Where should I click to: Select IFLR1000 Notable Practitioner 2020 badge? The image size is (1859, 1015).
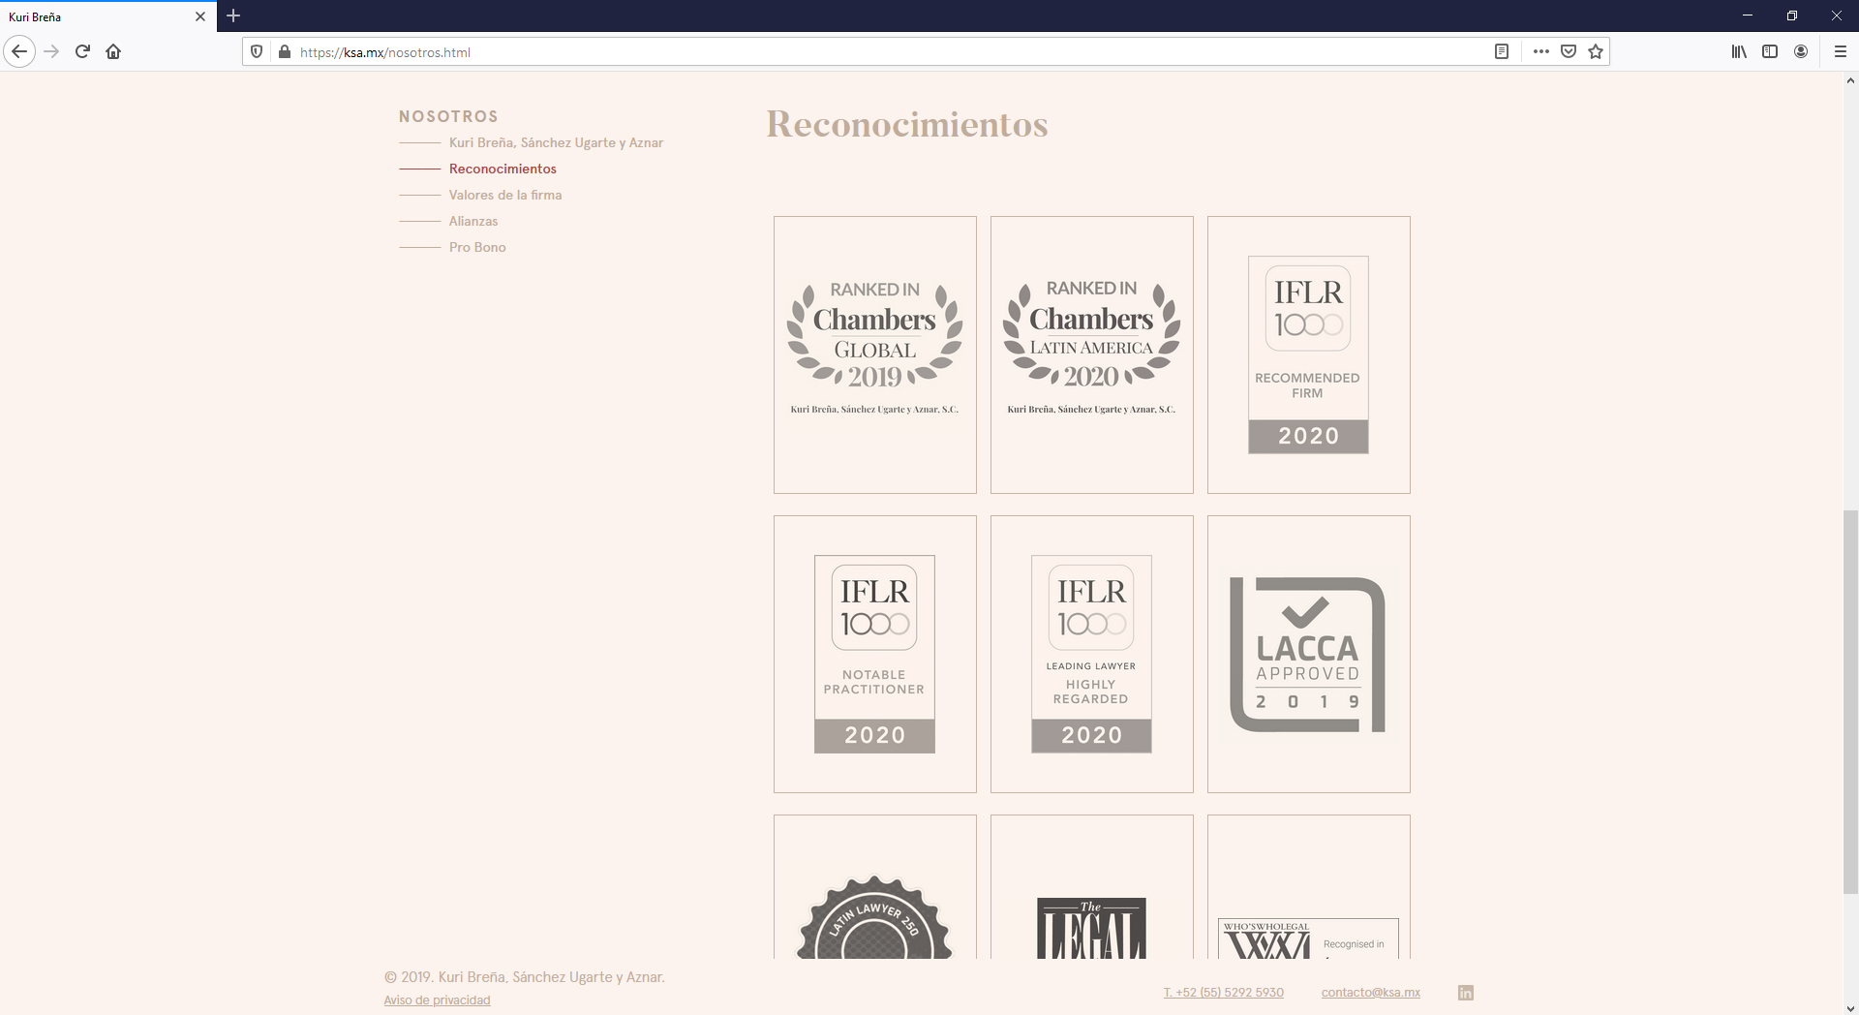pyautogui.click(x=875, y=654)
